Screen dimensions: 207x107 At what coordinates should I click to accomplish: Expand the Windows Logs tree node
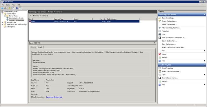2,22
